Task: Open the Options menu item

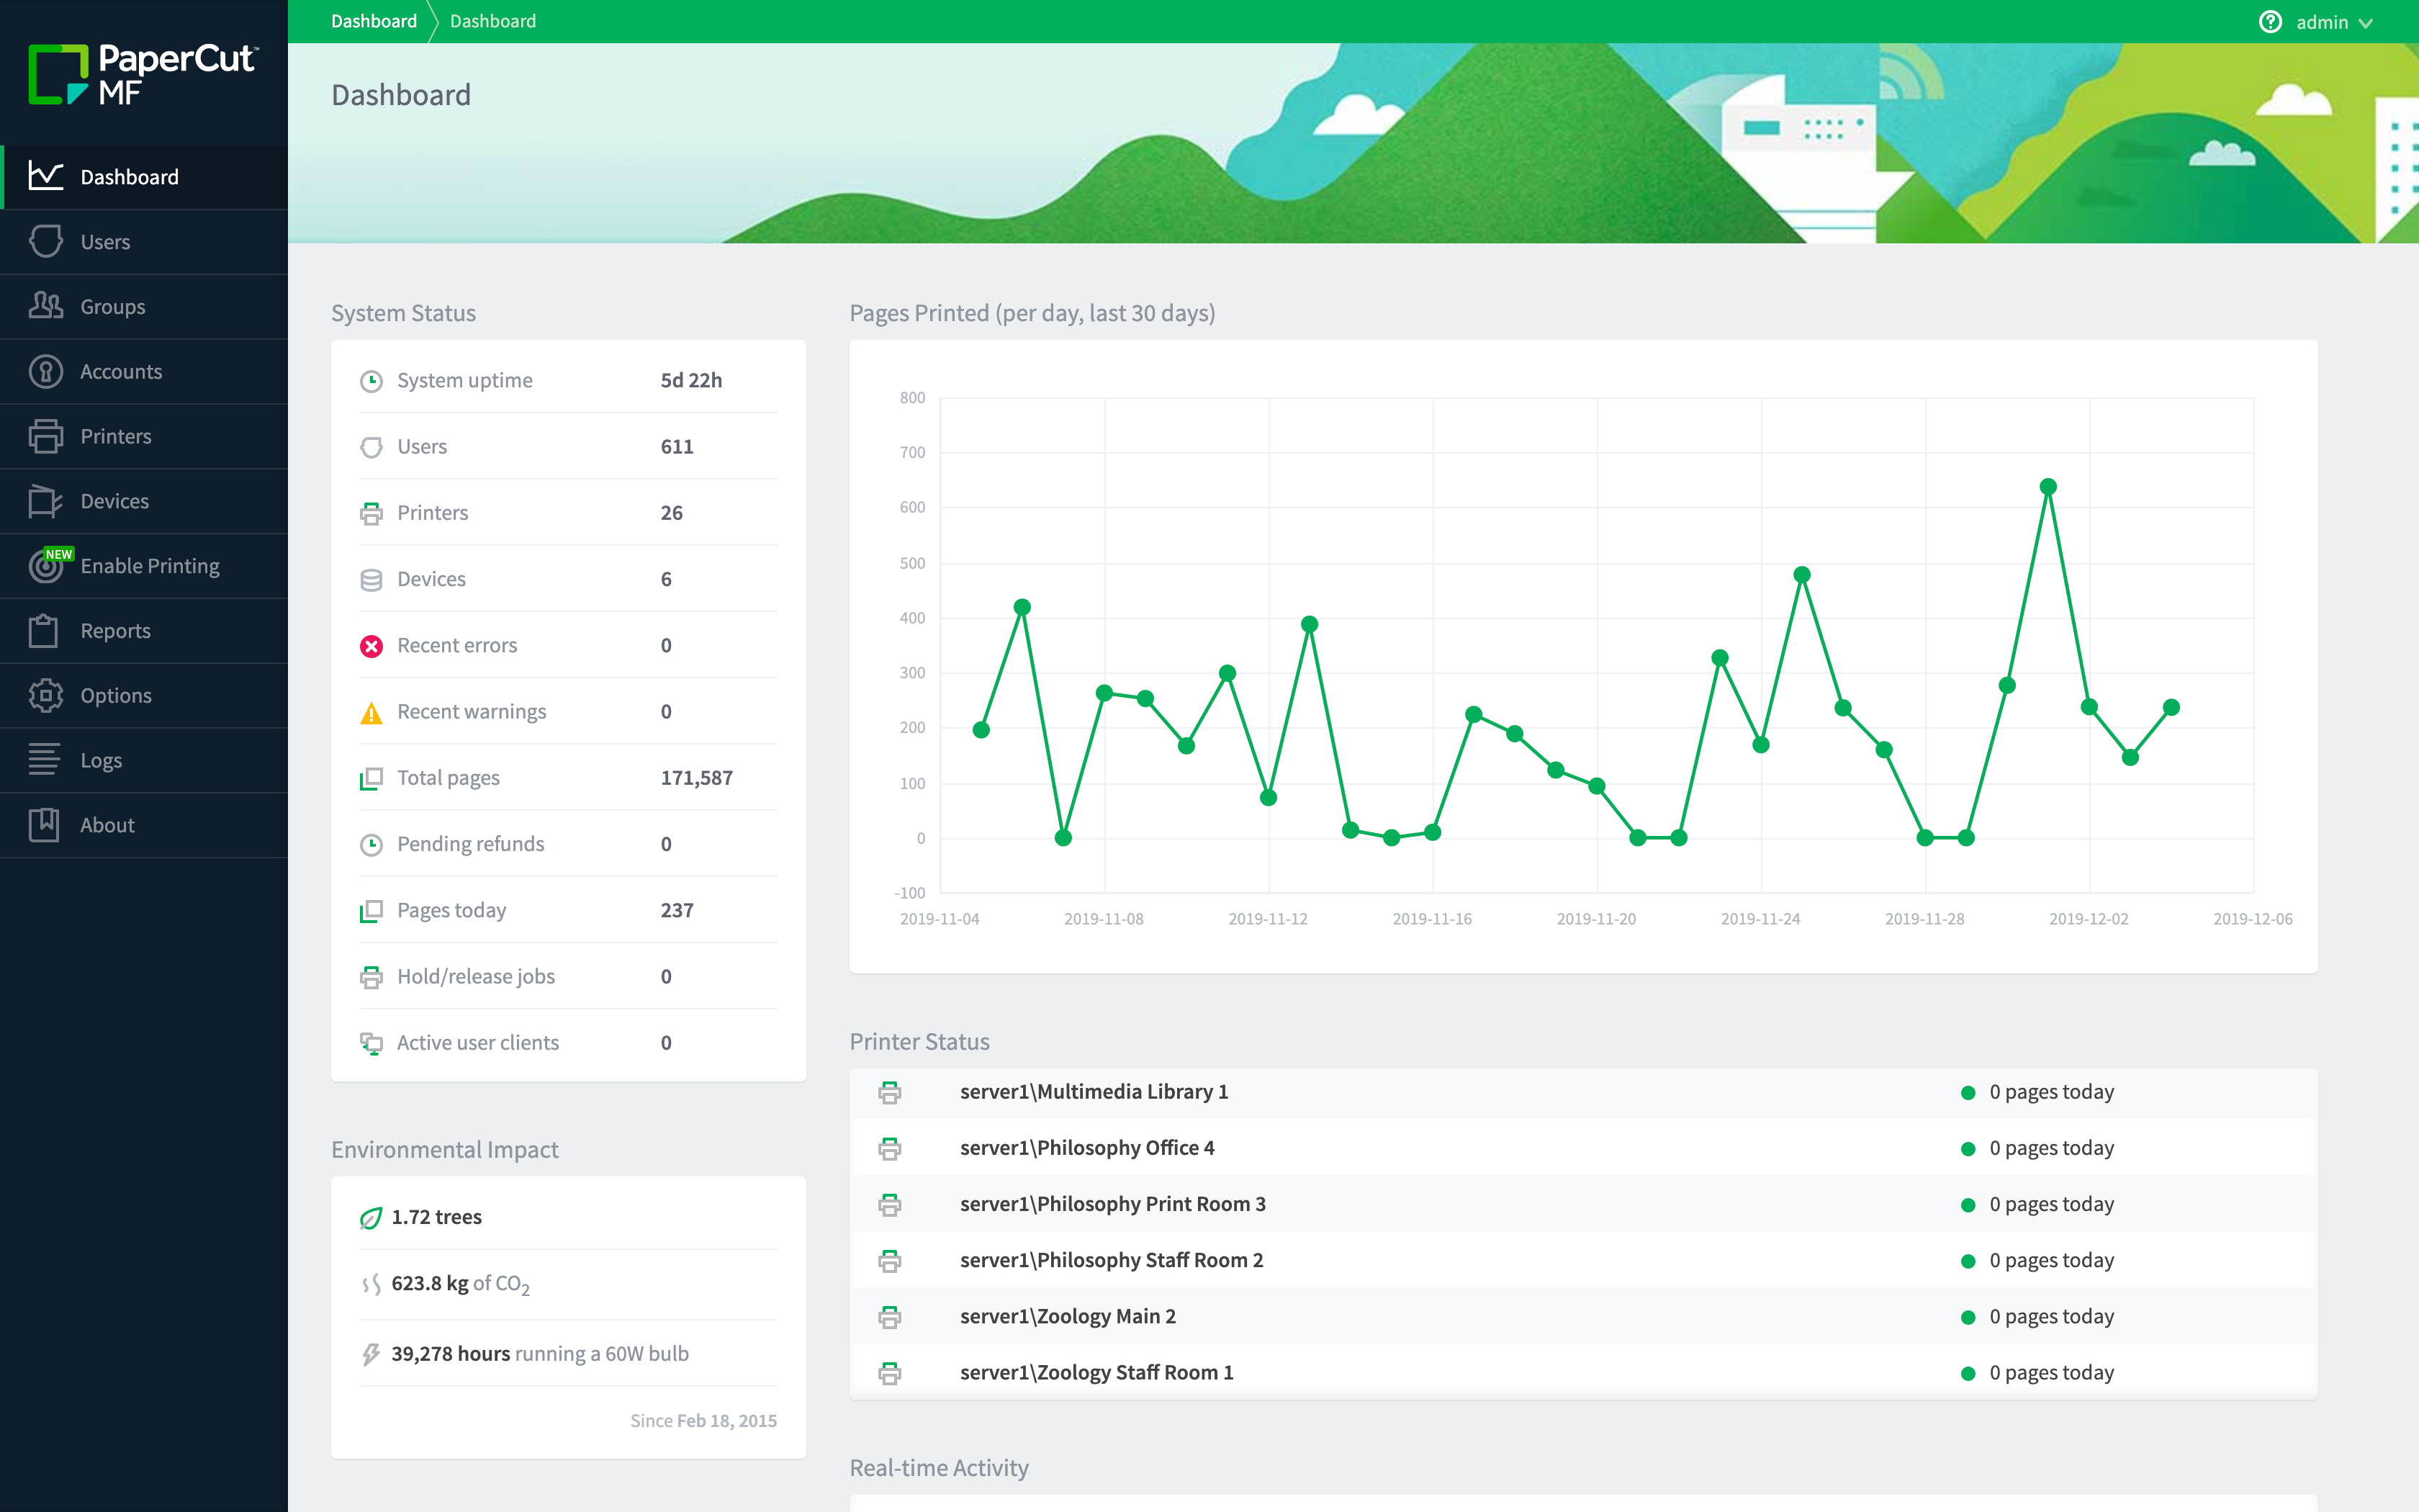Action: tap(115, 693)
